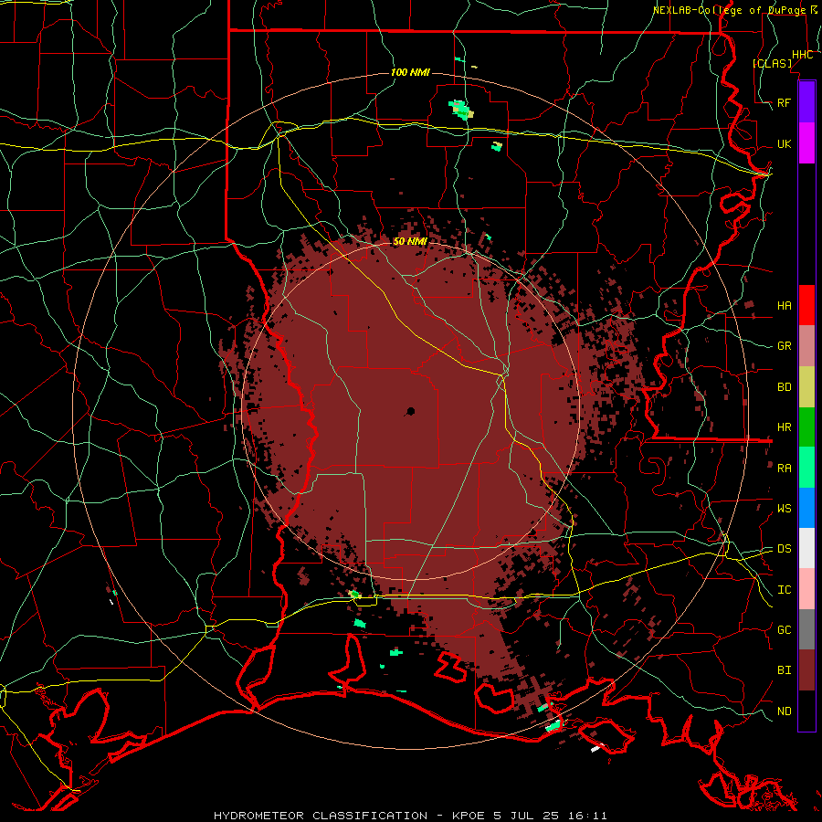
Task: Click the 'BD' legend label
Action: [x=784, y=387]
